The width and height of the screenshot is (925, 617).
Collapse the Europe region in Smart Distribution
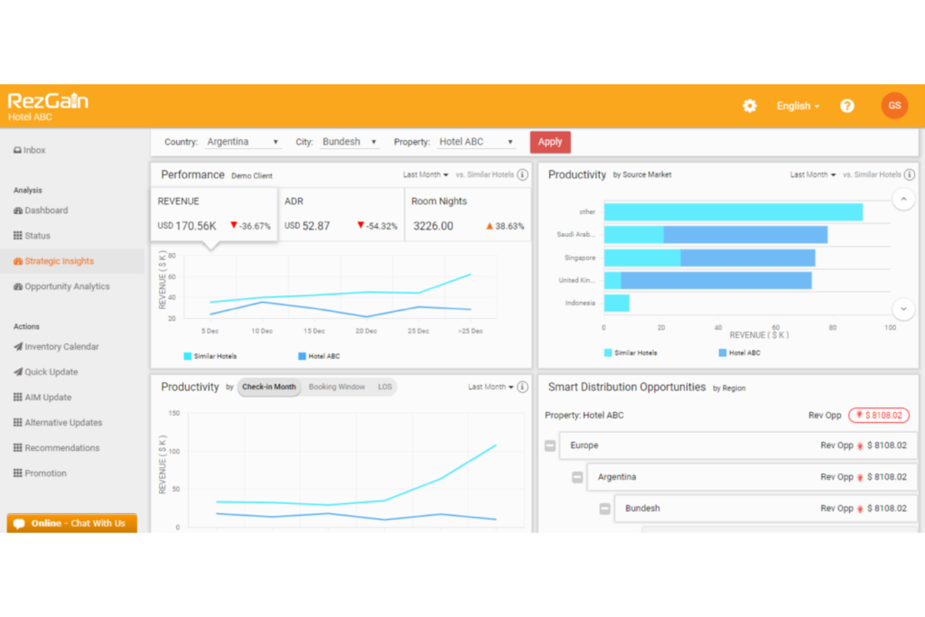pyautogui.click(x=550, y=446)
